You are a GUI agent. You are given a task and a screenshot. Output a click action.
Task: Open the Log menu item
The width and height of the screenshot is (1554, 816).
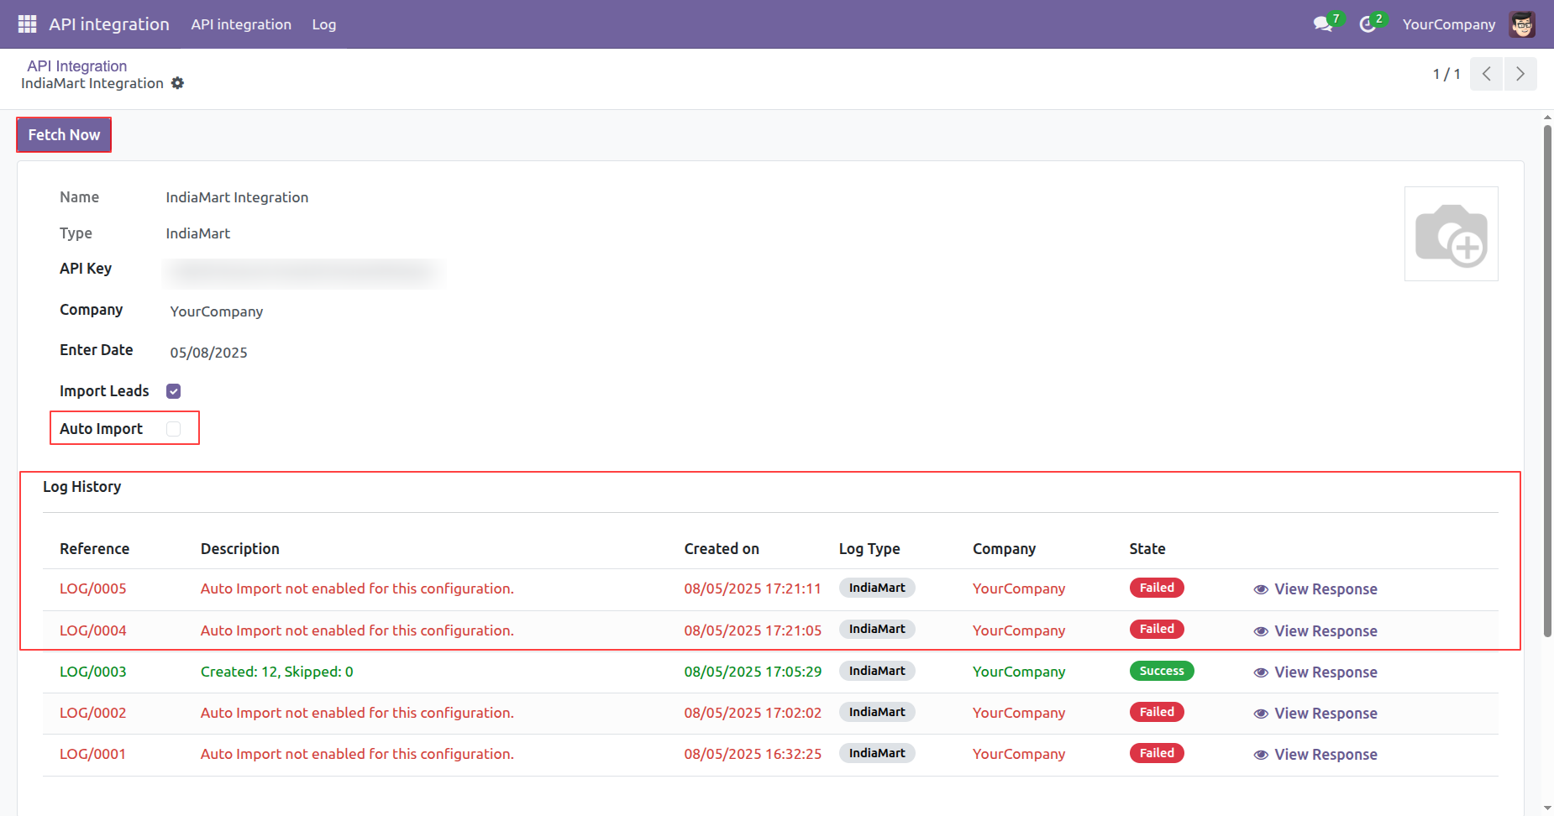pos(323,24)
